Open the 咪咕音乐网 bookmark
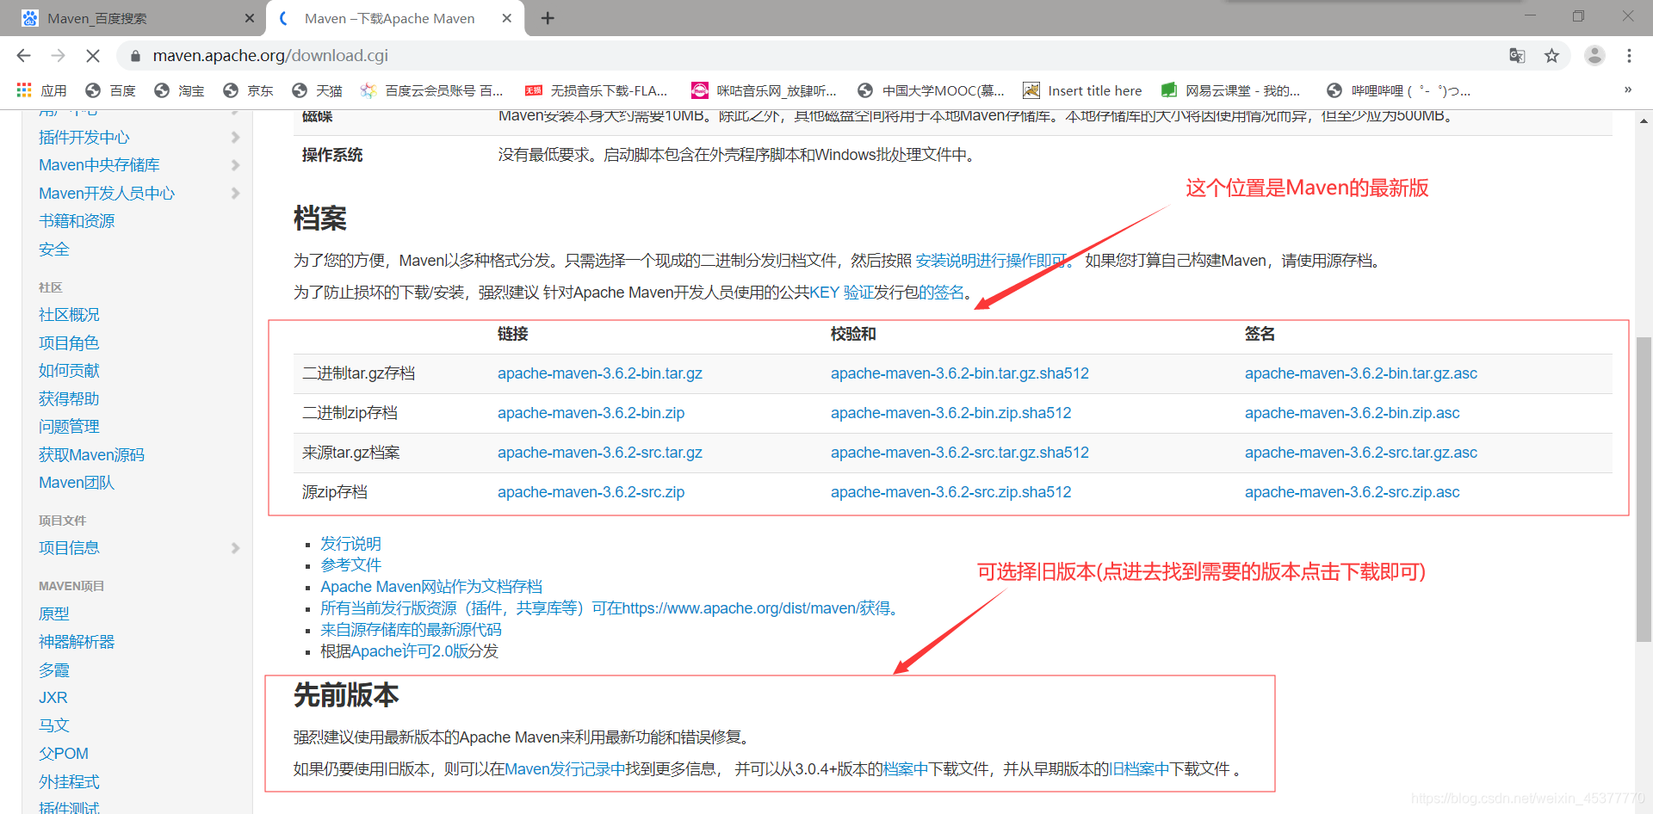 [764, 90]
